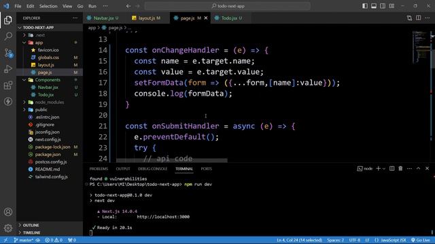
Task: Split the terminal panel
Action: (x=391, y=169)
